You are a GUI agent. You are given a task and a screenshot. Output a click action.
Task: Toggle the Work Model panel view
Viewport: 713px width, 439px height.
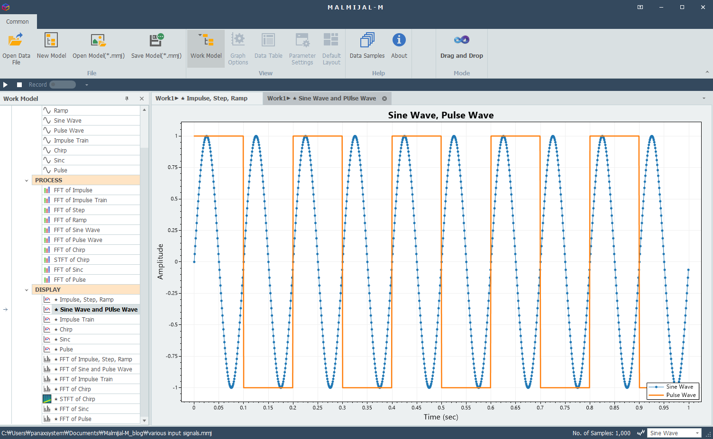206,49
